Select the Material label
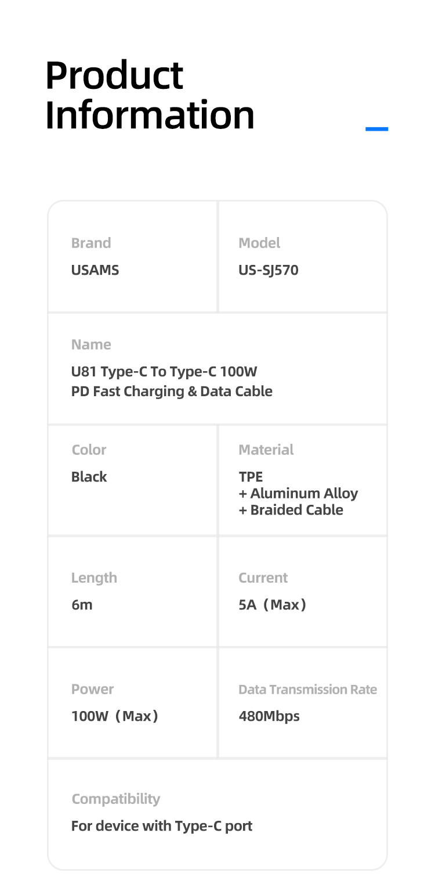Viewport: 435px width, 894px height. (x=266, y=450)
